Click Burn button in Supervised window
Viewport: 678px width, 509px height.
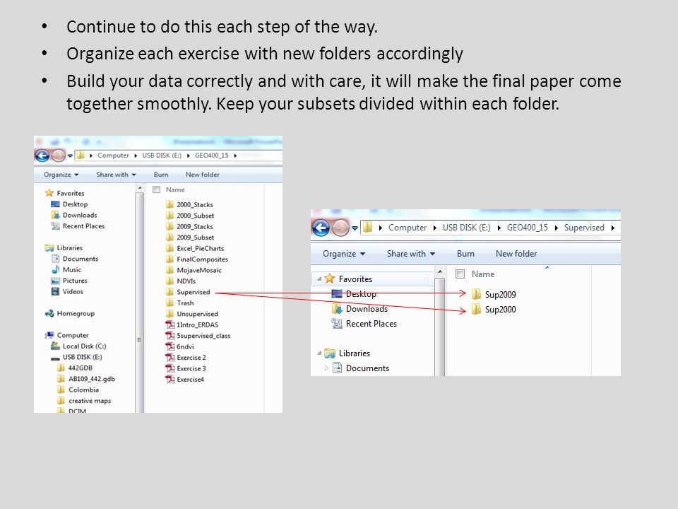465,254
